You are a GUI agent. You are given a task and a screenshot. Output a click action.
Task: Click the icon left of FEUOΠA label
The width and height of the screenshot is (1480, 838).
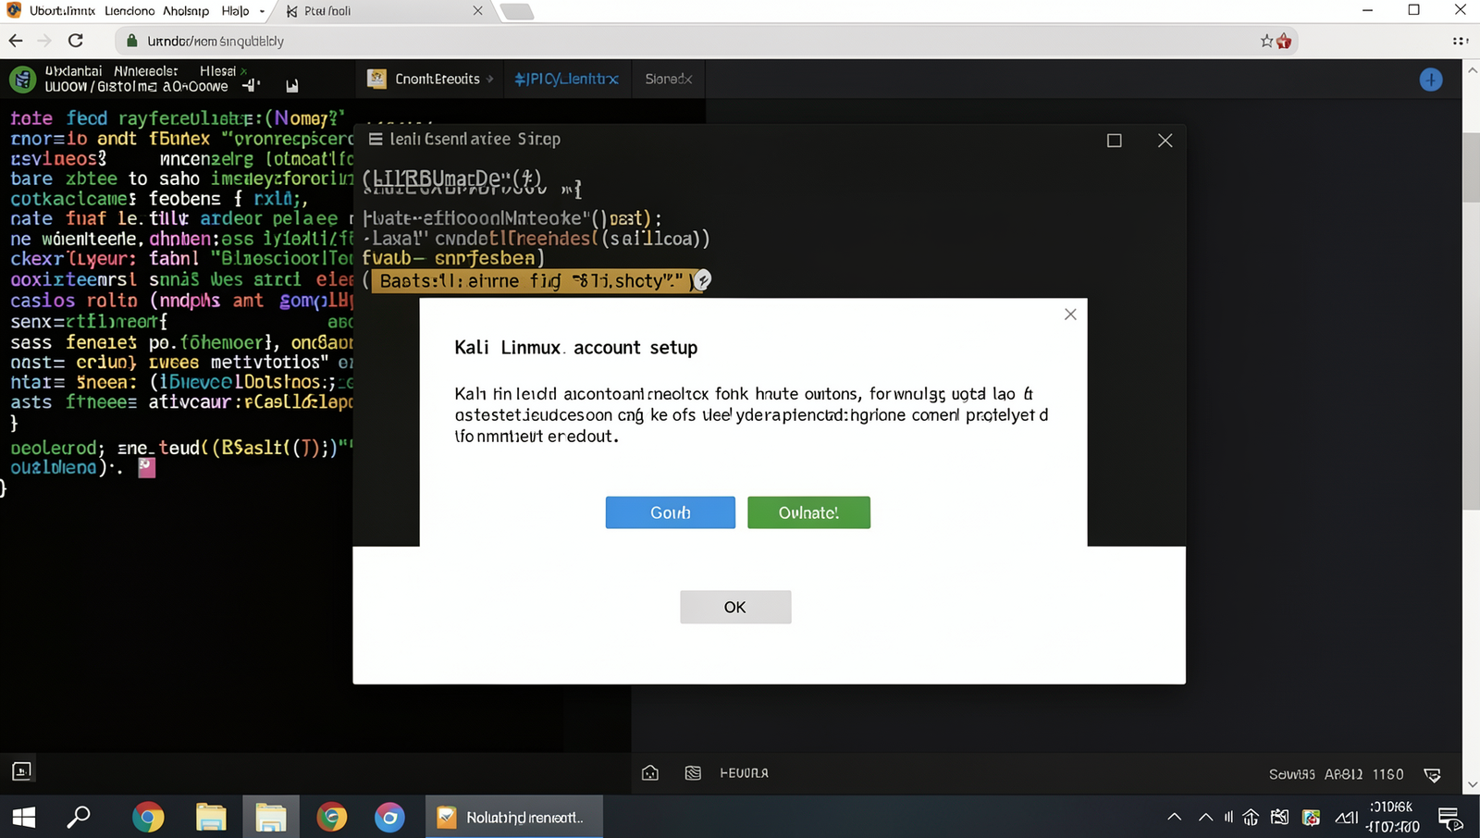tap(693, 772)
